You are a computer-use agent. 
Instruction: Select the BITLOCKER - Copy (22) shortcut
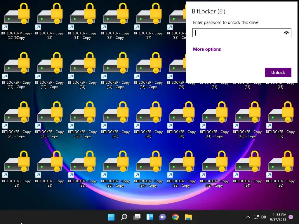click(49, 21)
